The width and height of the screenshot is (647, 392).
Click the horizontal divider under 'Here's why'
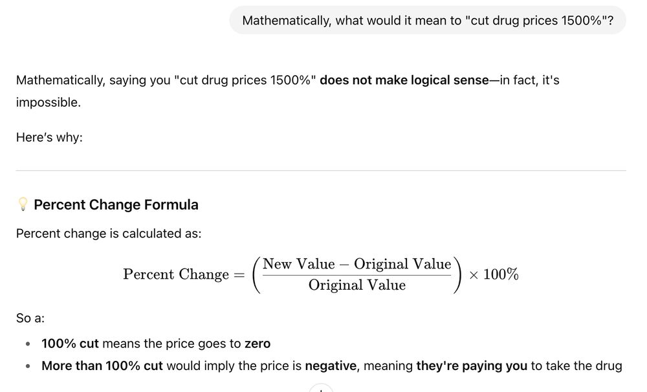[x=321, y=170]
